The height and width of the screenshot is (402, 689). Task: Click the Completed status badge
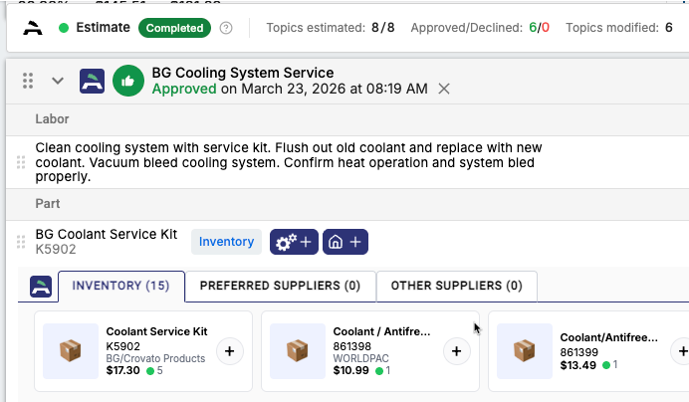(x=175, y=28)
